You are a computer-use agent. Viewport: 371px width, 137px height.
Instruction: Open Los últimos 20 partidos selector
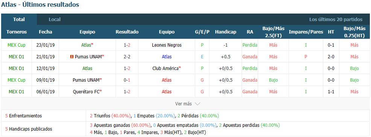336,20
